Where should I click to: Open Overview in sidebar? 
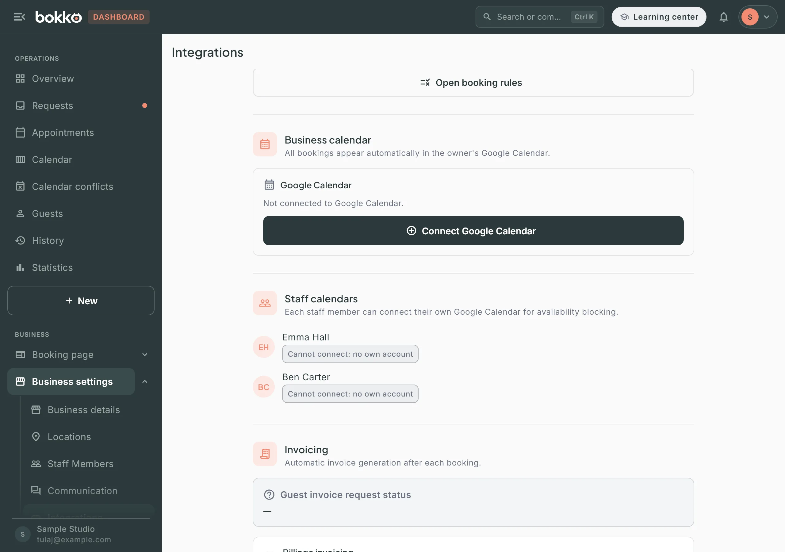81,79
